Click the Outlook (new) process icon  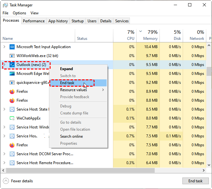tap(12, 65)
